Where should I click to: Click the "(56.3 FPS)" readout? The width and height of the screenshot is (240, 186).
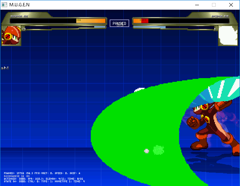[33, 173]
